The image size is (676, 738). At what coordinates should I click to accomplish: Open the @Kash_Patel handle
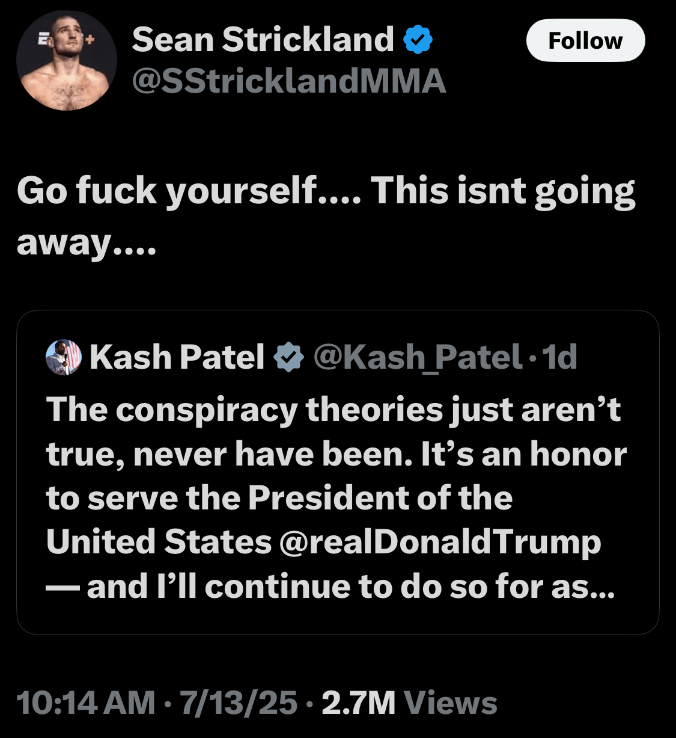[418, 357]
